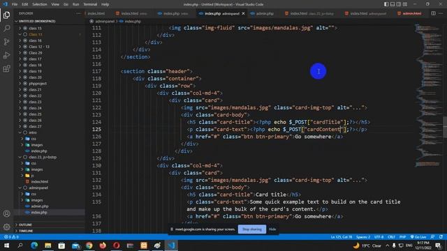Open Google Chrome from the taskbar
Image resolution: width=447 pixels, height=251 pixels.
pos(89,245)
